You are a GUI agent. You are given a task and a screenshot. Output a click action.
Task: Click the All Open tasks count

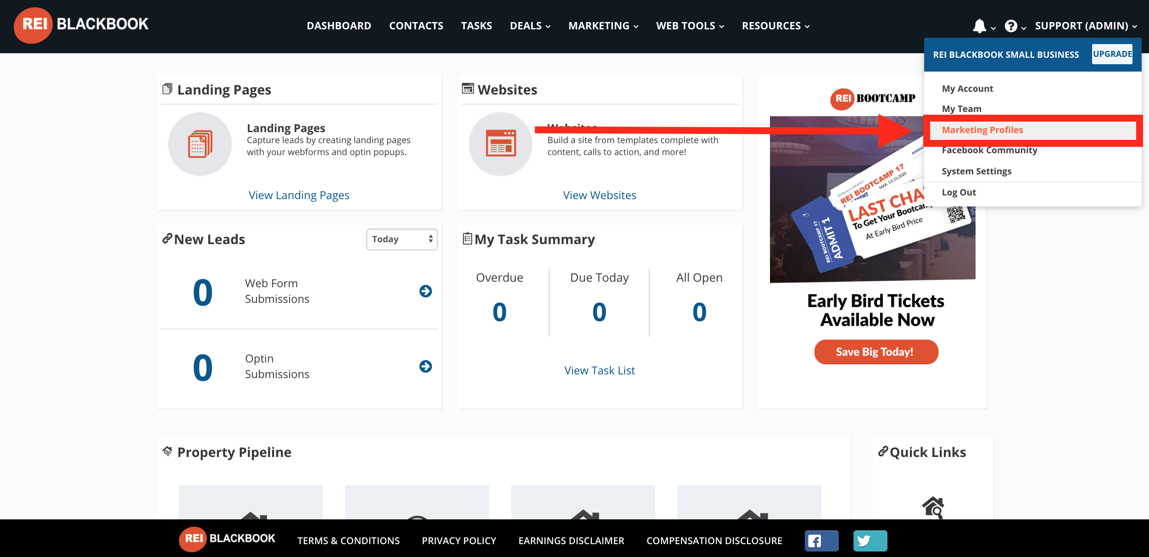click(699, 312)
